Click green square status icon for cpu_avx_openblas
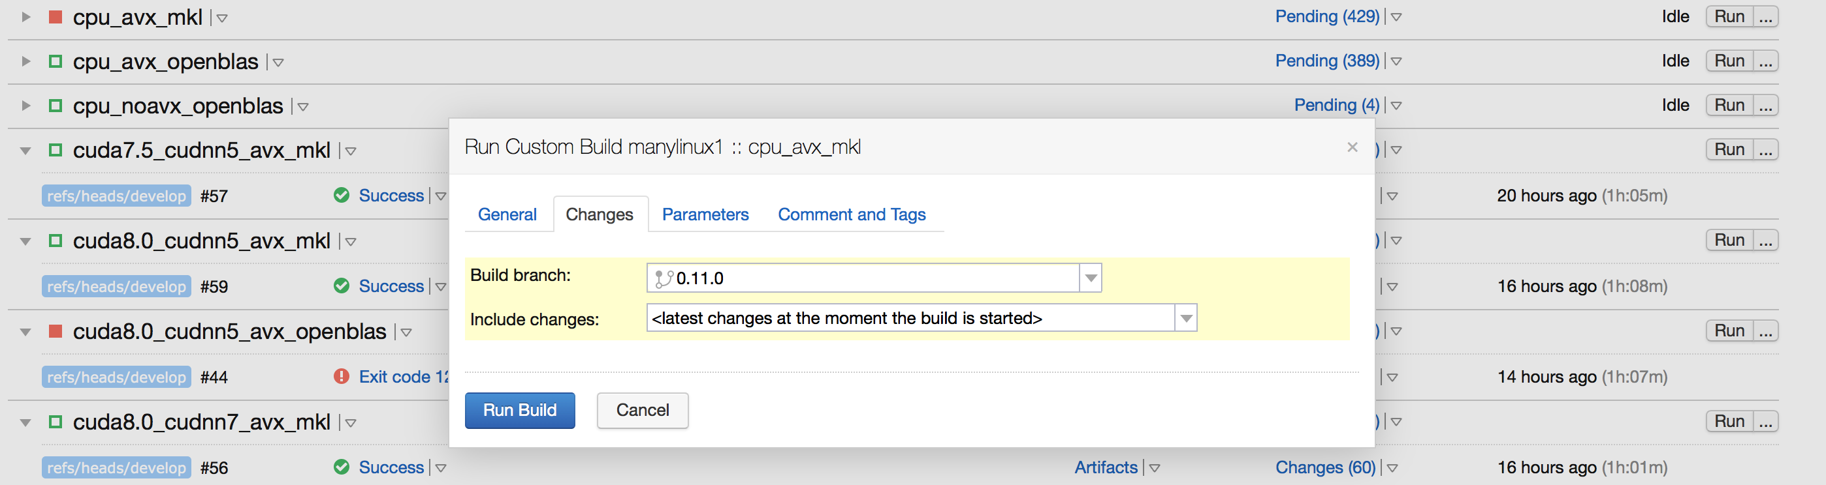This screenshot has height=485, width=1826. pos(56,61)
